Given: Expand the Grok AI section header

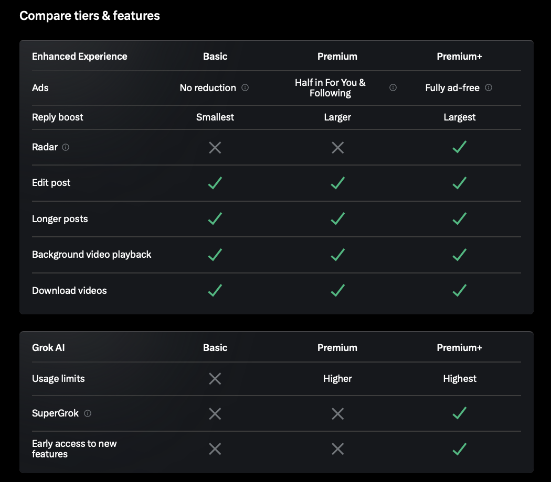Looking at the screenshot, I should click(48, 347).
